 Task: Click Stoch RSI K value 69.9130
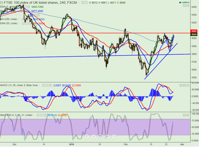[52, 115]
